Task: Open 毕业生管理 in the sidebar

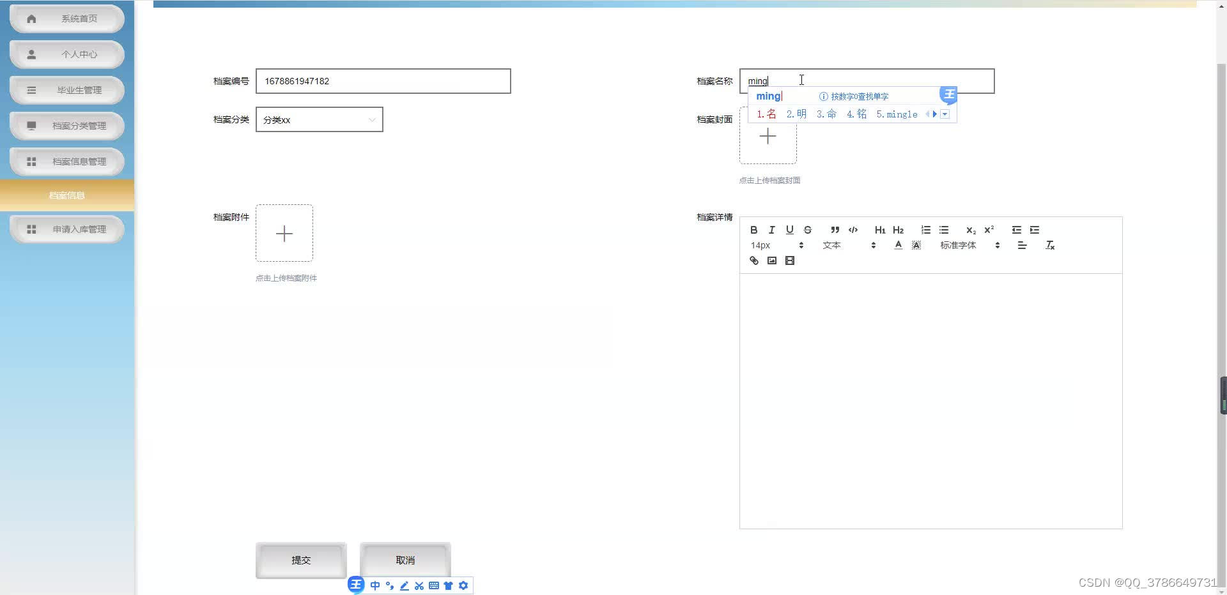Action: (x=67, y=90)
